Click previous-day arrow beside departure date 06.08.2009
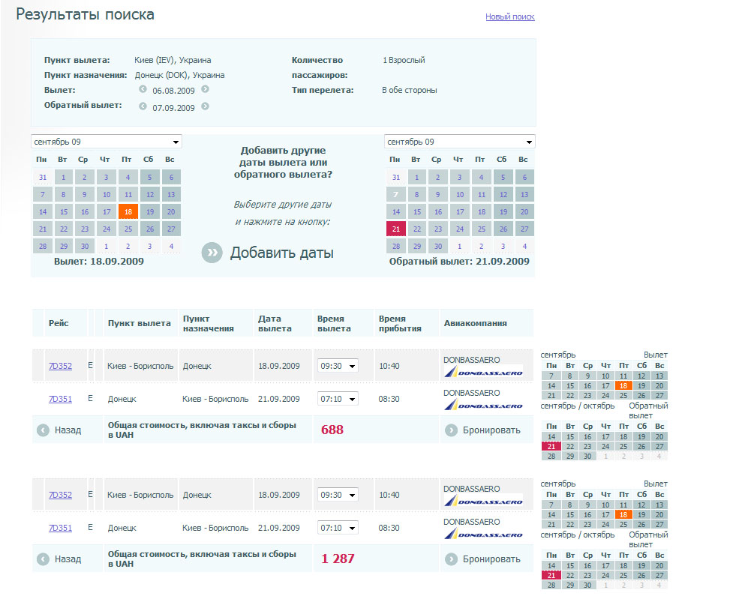The width and height of the screenshot is (733, 602). pyautogui.click(x=143, y=89)
